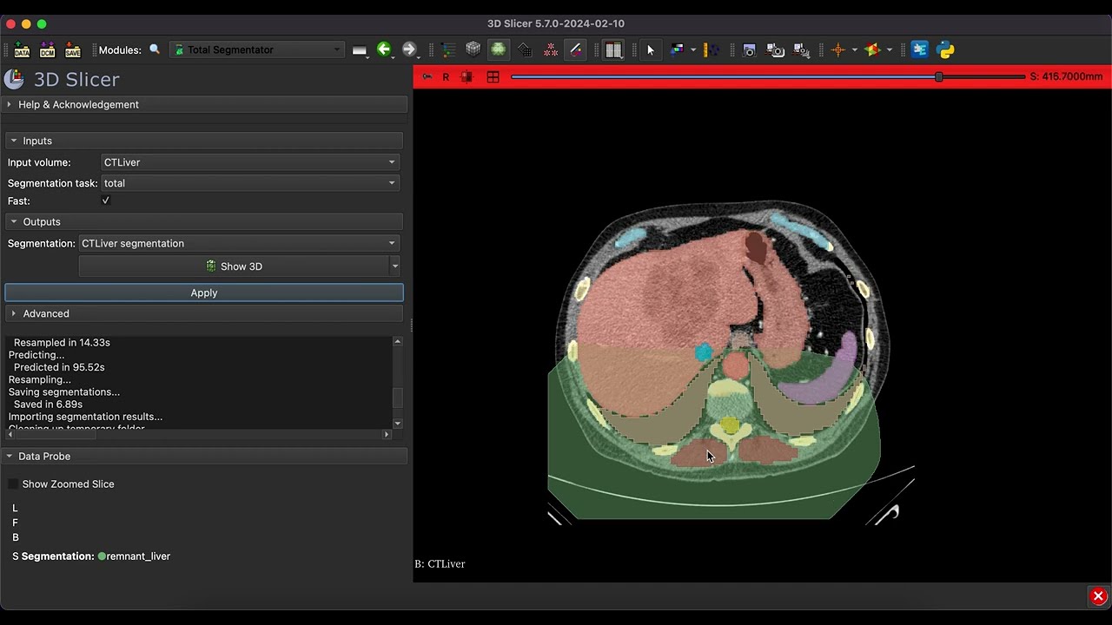Open the window/level tool dropdown arrow
Image resolution: width=1112 pixels, height=625 pixels.
pos(692,50)
